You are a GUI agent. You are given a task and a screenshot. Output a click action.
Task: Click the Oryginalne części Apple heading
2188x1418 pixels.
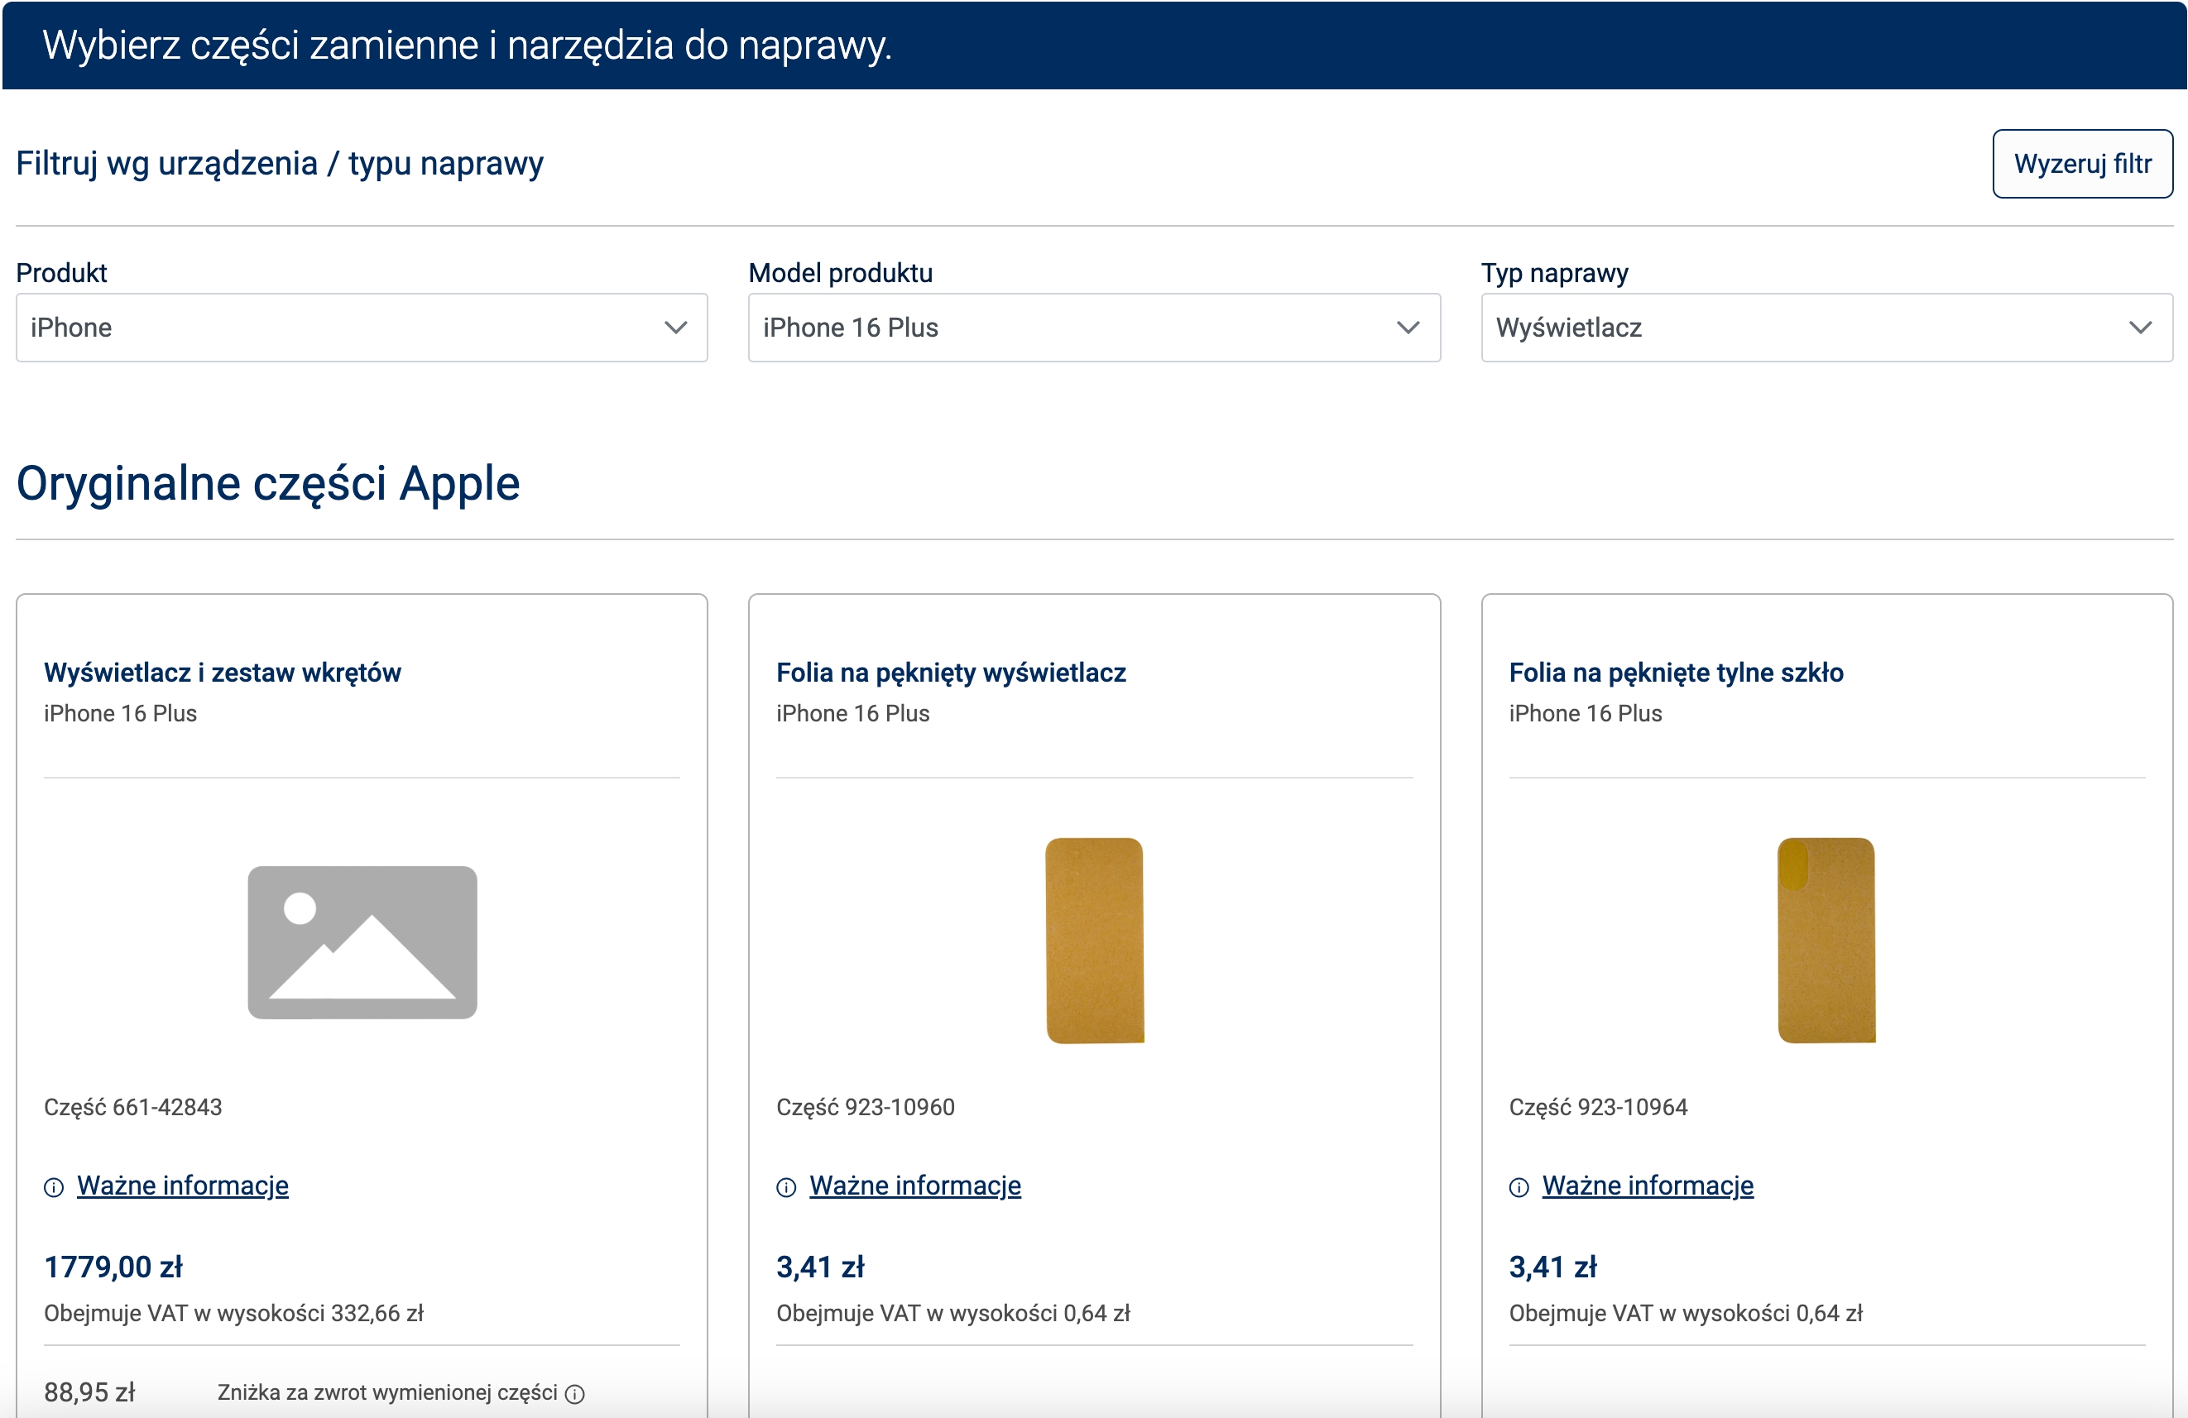coord(268,483)
